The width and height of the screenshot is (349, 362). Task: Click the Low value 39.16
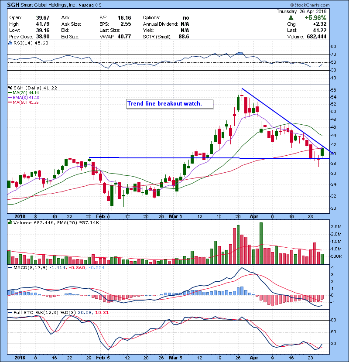(42, 30)
